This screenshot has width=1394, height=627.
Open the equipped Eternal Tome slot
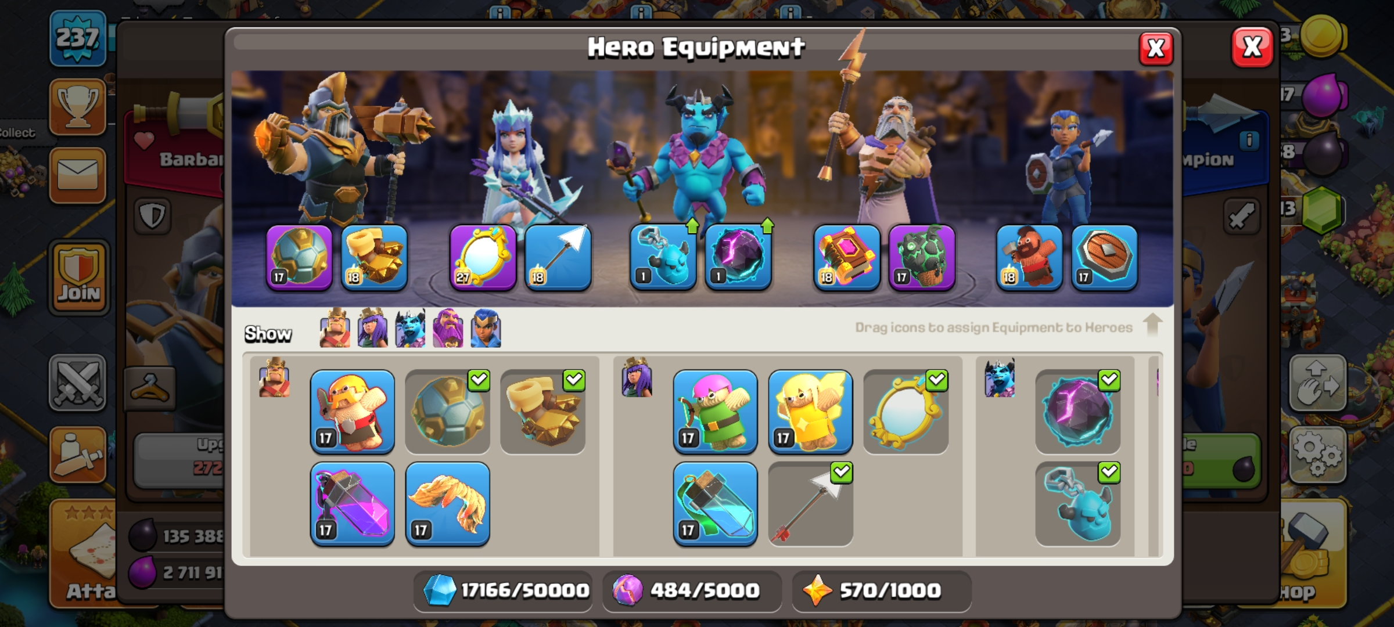click(x=847, y=257)
